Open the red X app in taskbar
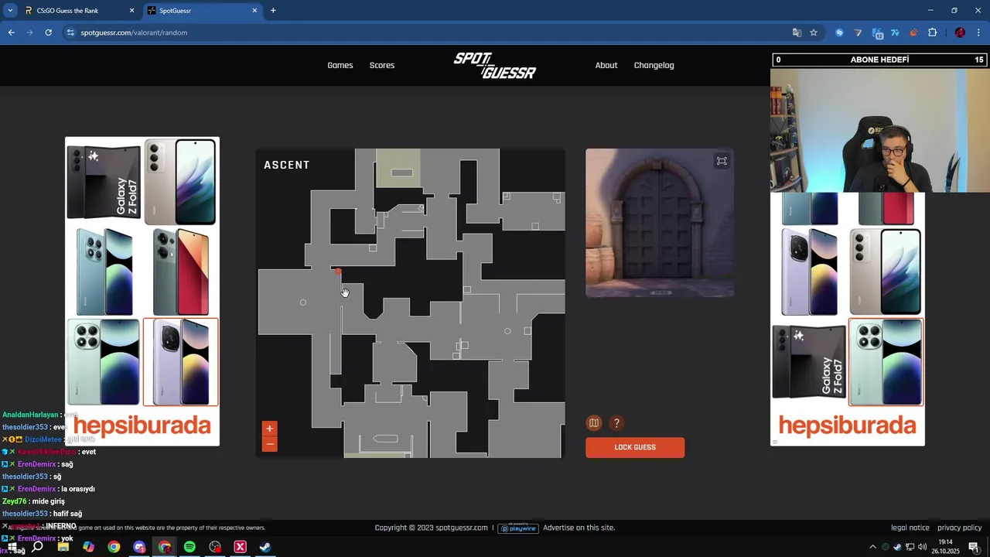 pos(240,547)
